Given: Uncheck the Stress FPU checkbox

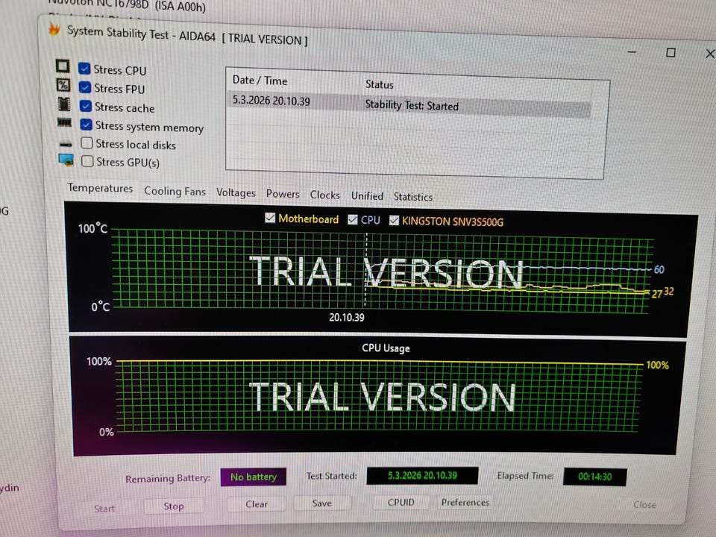Looking at the screenshot, I should point(85,87).
